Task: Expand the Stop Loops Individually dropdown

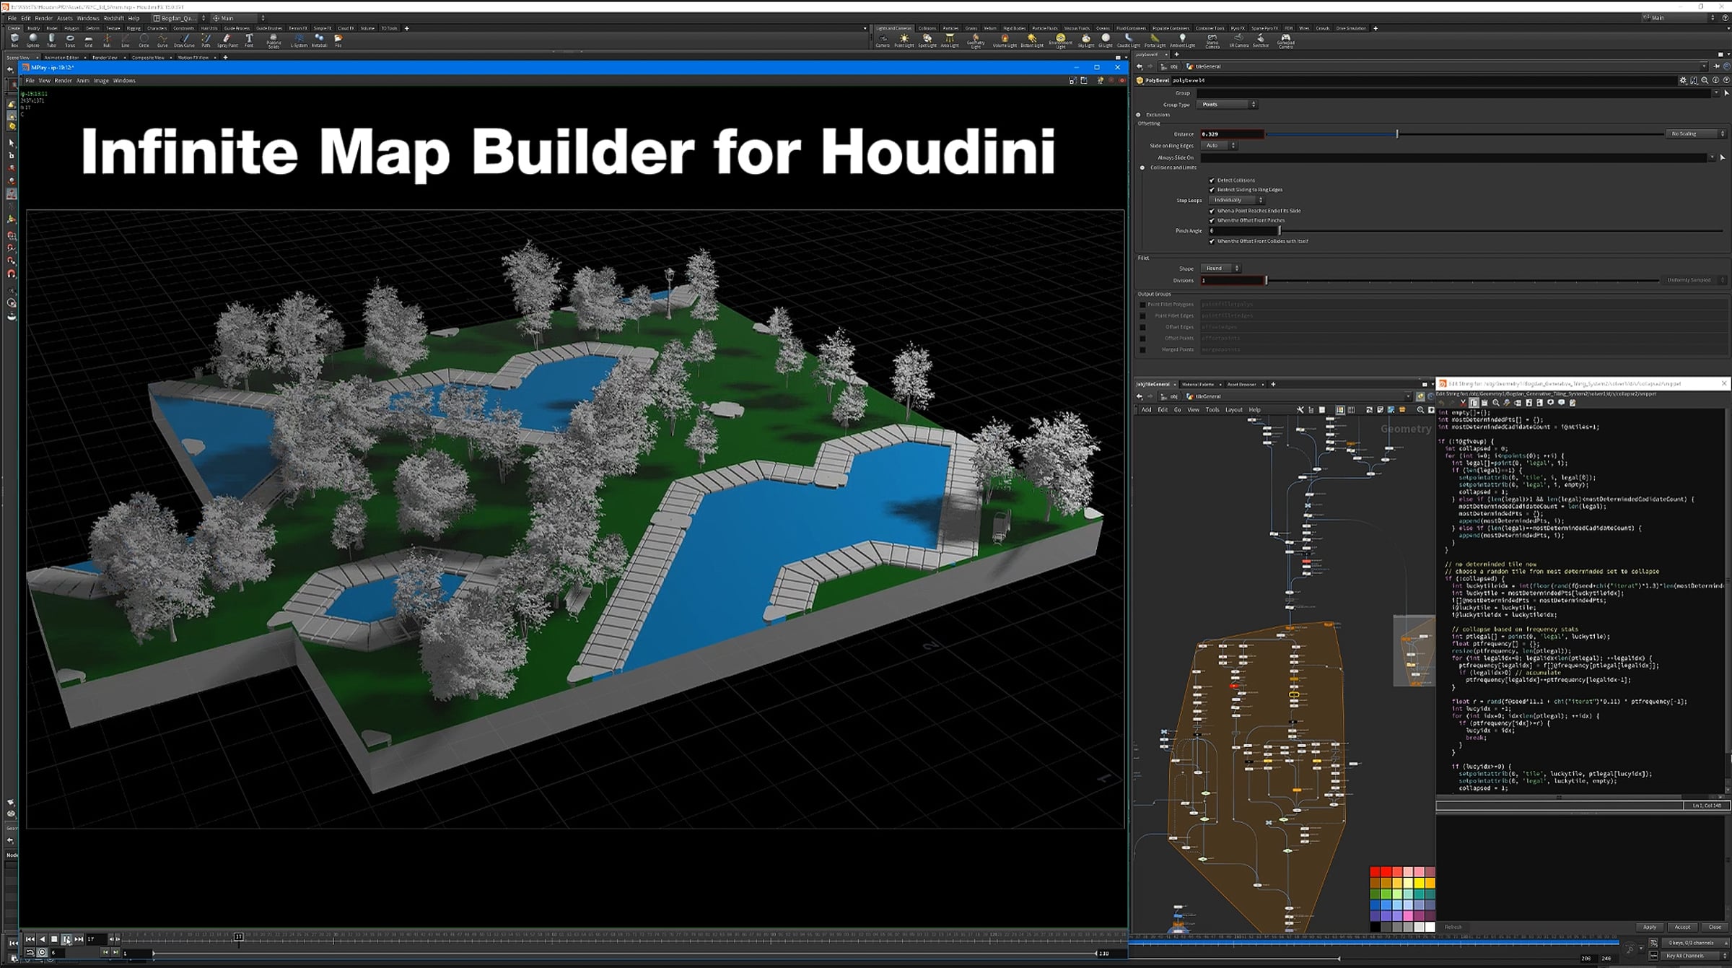Action: (x=1236, y=201)
